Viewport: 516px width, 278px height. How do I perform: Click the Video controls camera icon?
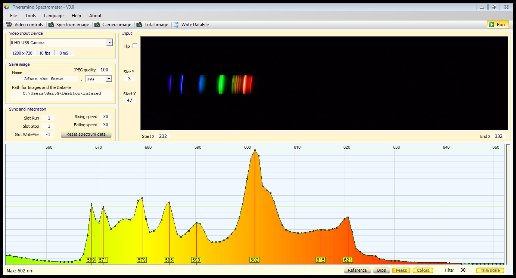click(x=9, y=25)
